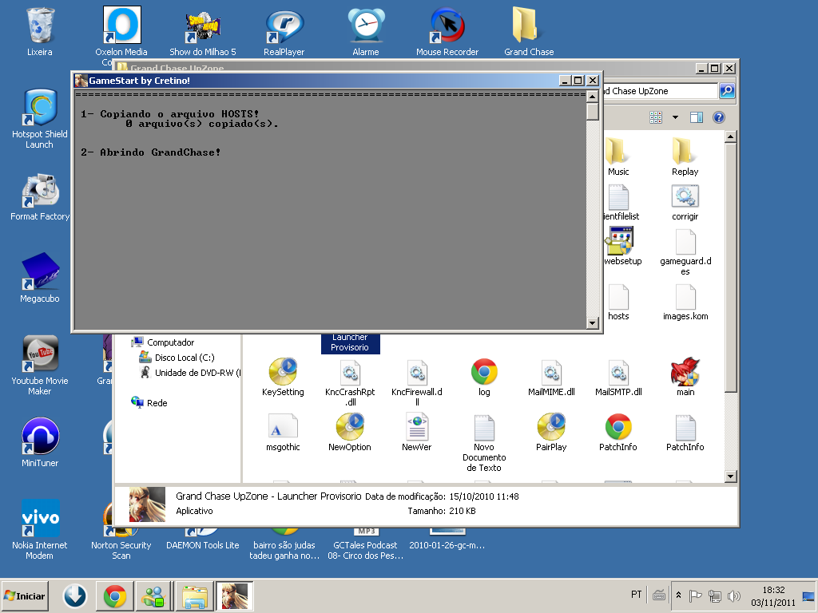Select the NewOption file icon
This screenshot has height=613, width=818.
tap(350, 427)
